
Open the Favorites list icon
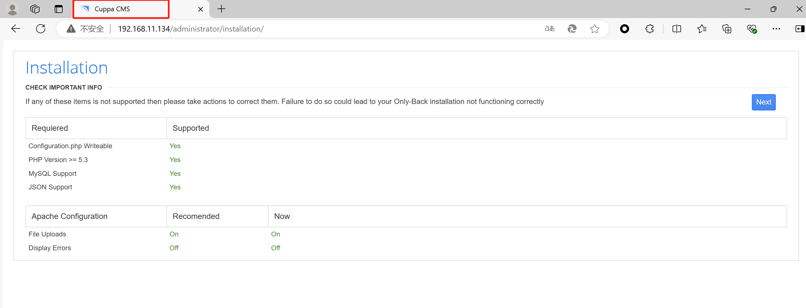click(702, 29)
